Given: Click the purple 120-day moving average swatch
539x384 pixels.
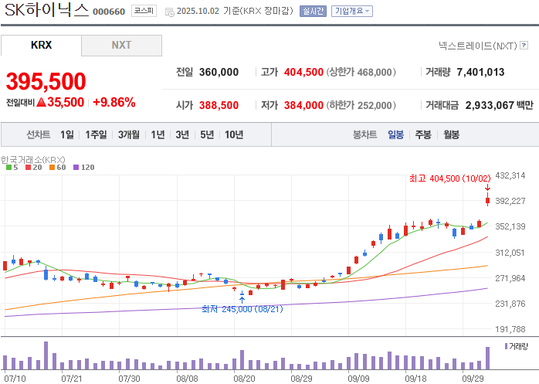Looking at the screenshot, I should click(x=76, y=167).
